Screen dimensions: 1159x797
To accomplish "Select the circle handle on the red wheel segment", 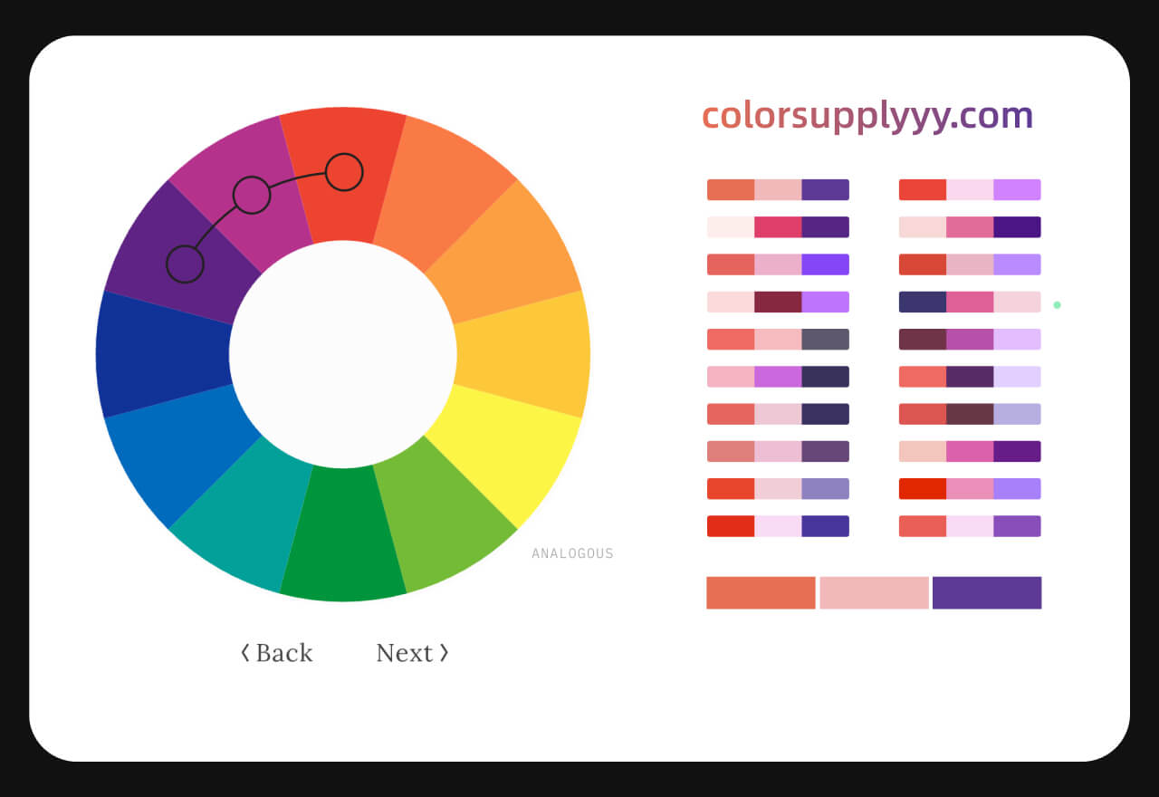I will pyautogui.click(x=344, y=172).
